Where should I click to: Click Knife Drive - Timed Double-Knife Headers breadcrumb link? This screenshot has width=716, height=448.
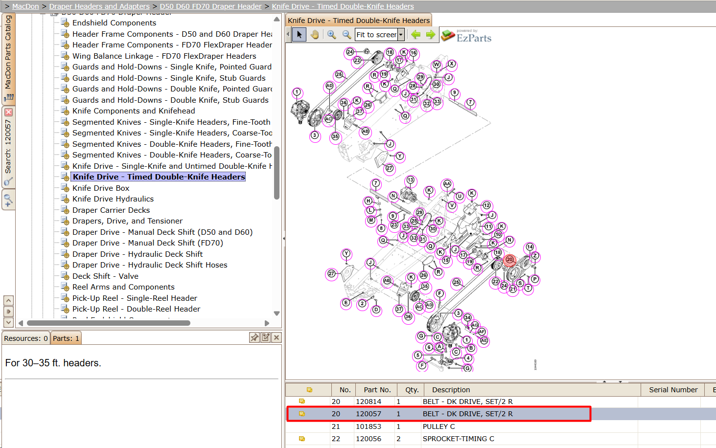click(x=343, y=6)
